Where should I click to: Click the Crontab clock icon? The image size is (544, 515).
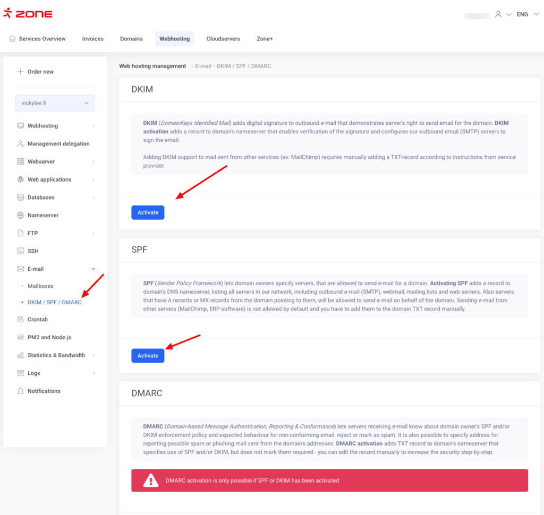coord(21,320)
